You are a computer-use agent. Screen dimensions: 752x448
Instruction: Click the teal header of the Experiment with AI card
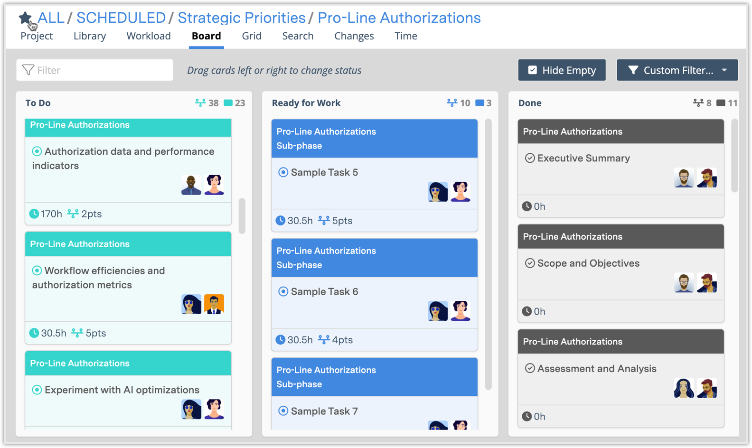point(128,363)
